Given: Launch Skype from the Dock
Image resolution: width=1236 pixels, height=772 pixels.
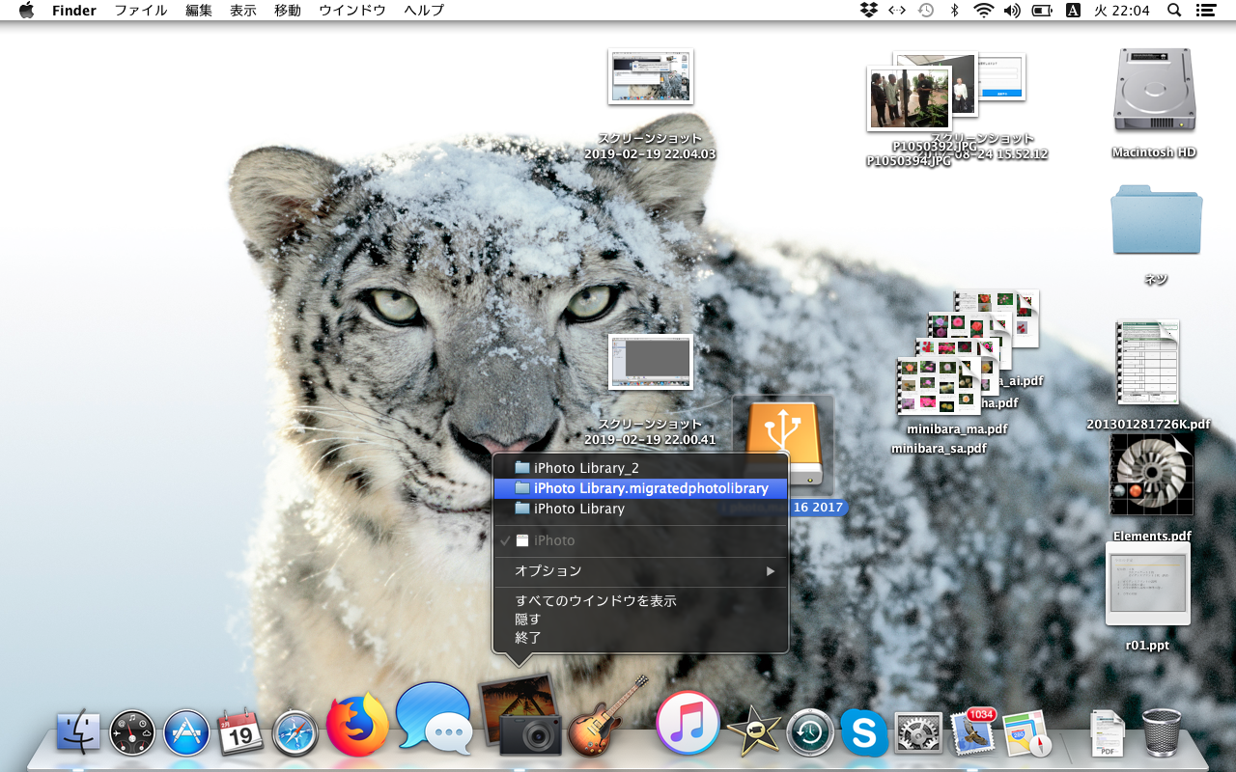Looking at the screenshot, I should tap(864, 733).
